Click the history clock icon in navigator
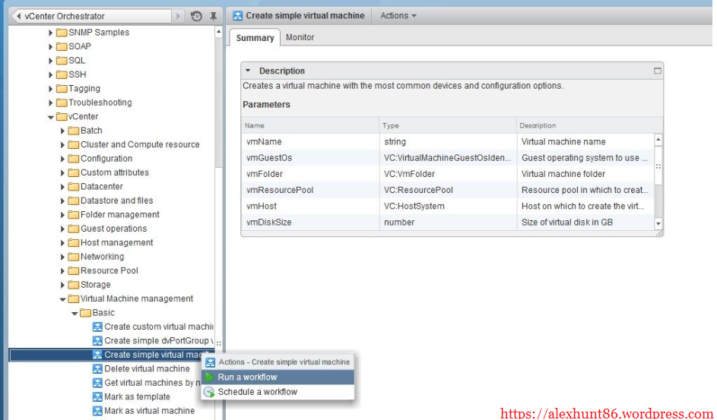The height and width of the screenshot is (420, 717). click(x=196, y=16)
